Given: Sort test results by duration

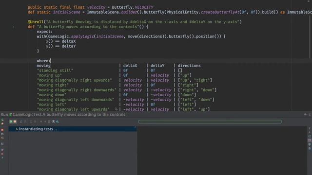Looking at the screenshot, I should tap(25, 122).
